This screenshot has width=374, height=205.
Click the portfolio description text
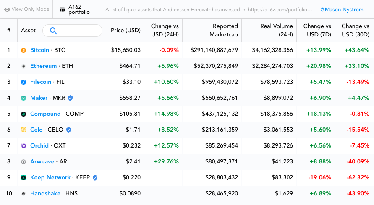point(209,10)
